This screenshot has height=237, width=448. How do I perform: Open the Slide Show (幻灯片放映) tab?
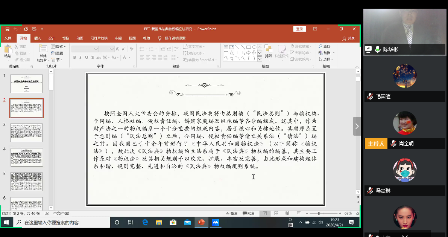99,38
